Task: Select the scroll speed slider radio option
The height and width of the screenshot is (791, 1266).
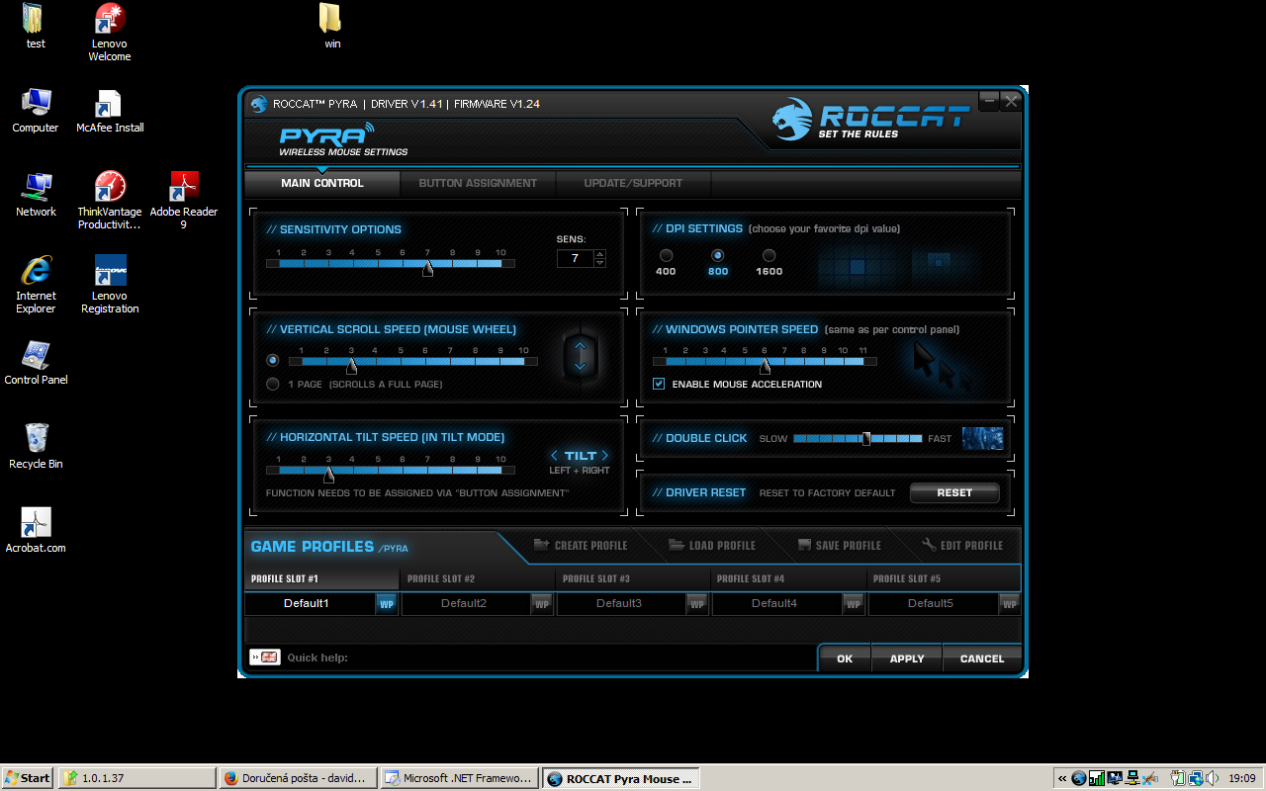Action: click(x=273, y=360)
